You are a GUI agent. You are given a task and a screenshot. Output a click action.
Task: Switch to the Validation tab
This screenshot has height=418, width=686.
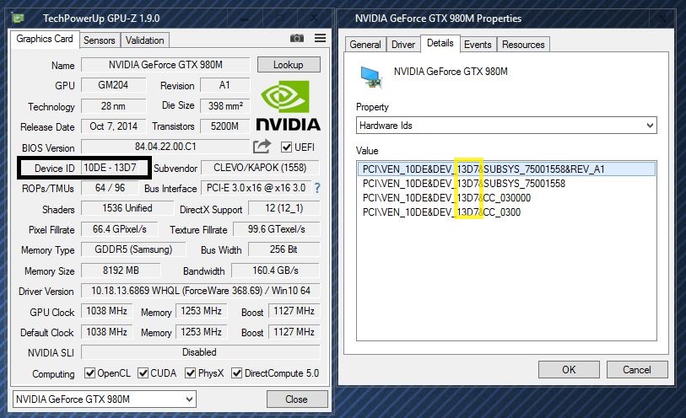(145, 40)
